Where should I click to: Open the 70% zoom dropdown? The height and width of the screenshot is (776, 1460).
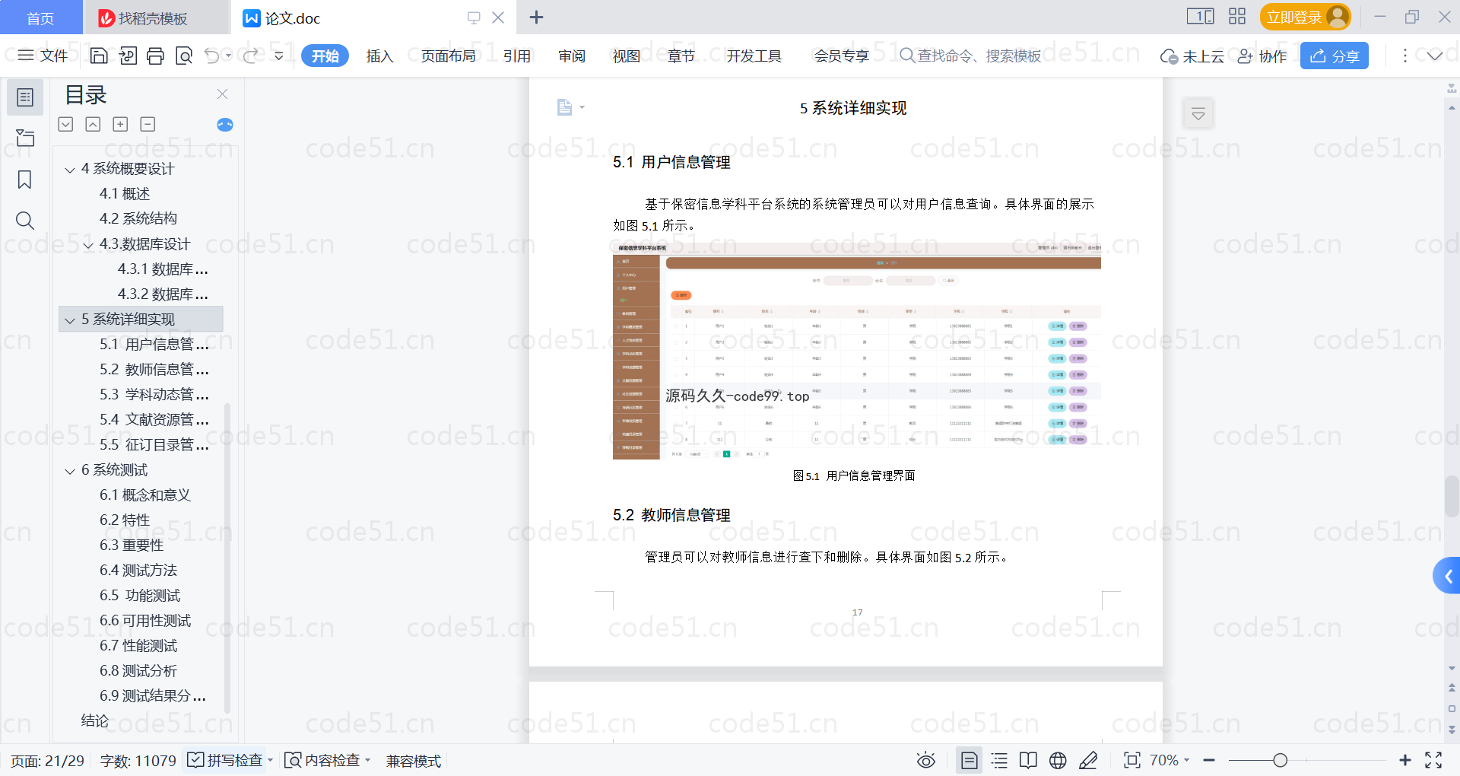(1170, 760)
